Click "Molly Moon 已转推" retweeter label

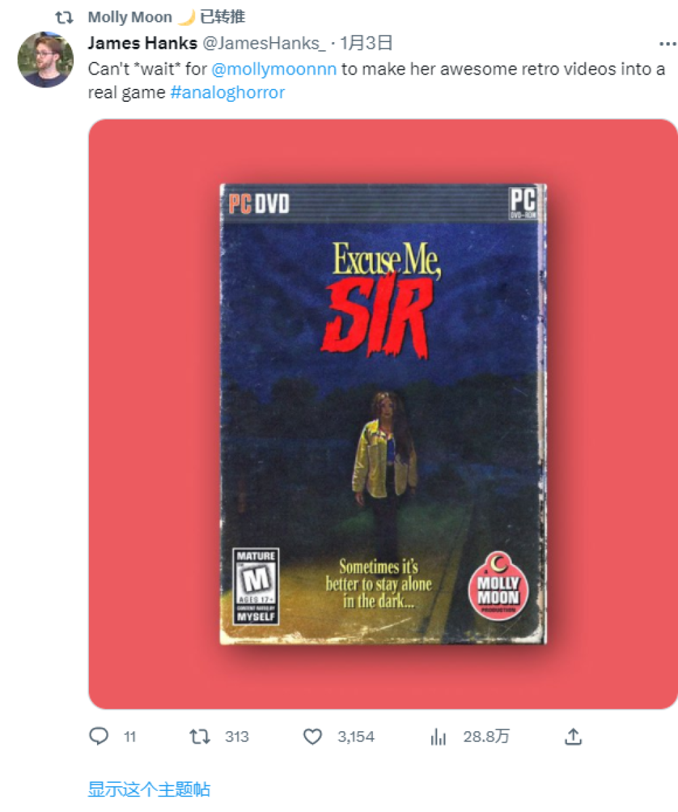(x=166, y=18)
